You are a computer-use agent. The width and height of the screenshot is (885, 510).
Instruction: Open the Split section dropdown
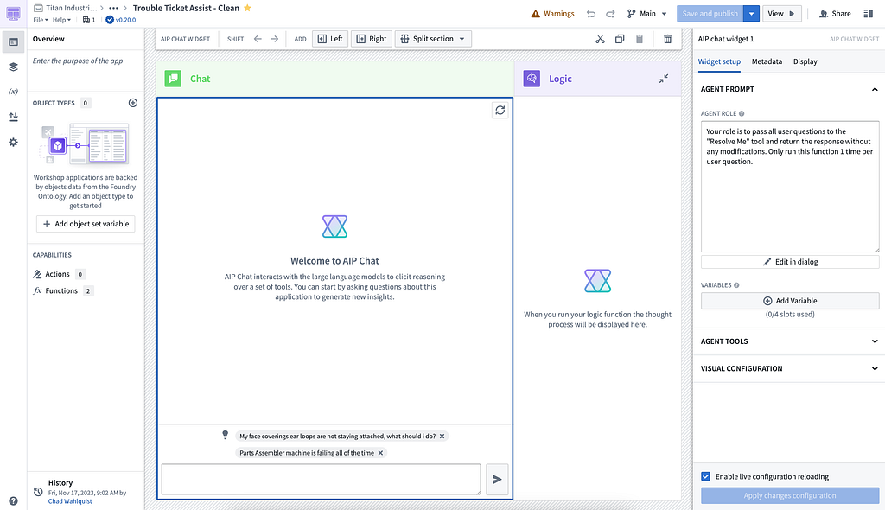point(433,39)
